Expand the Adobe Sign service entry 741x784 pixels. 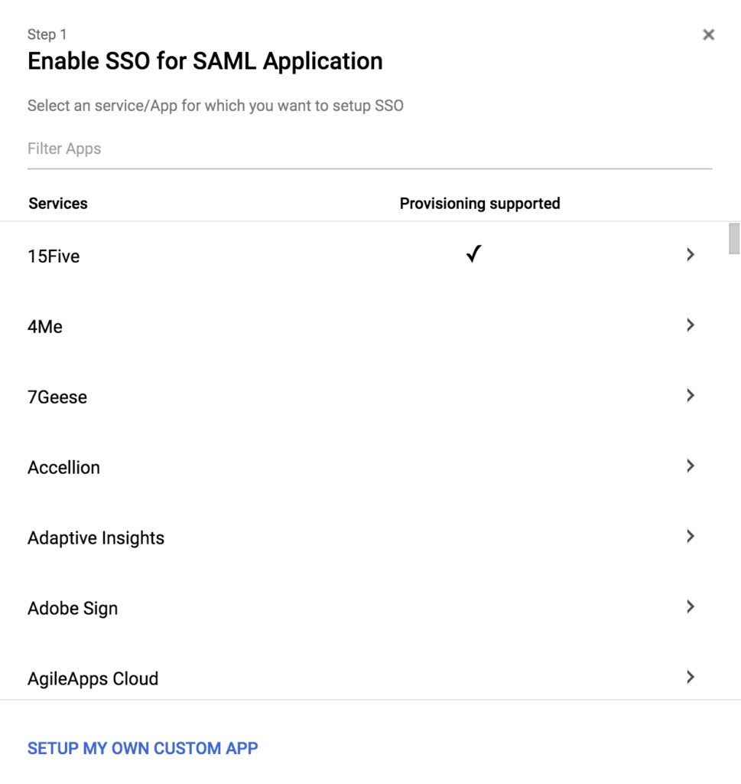tap(690, 606)
